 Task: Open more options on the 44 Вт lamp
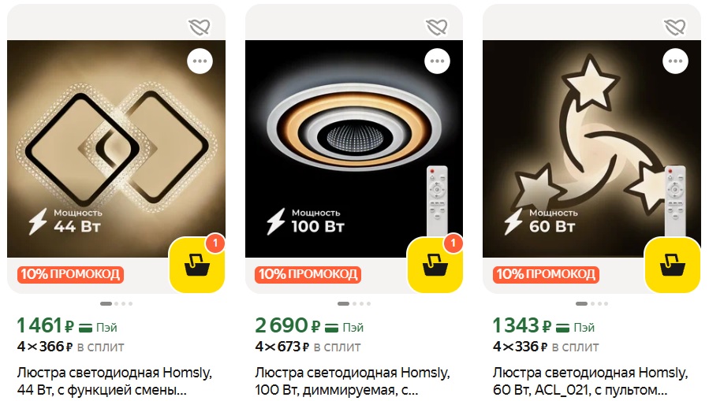pyautogui.click(x=200, y=61)
